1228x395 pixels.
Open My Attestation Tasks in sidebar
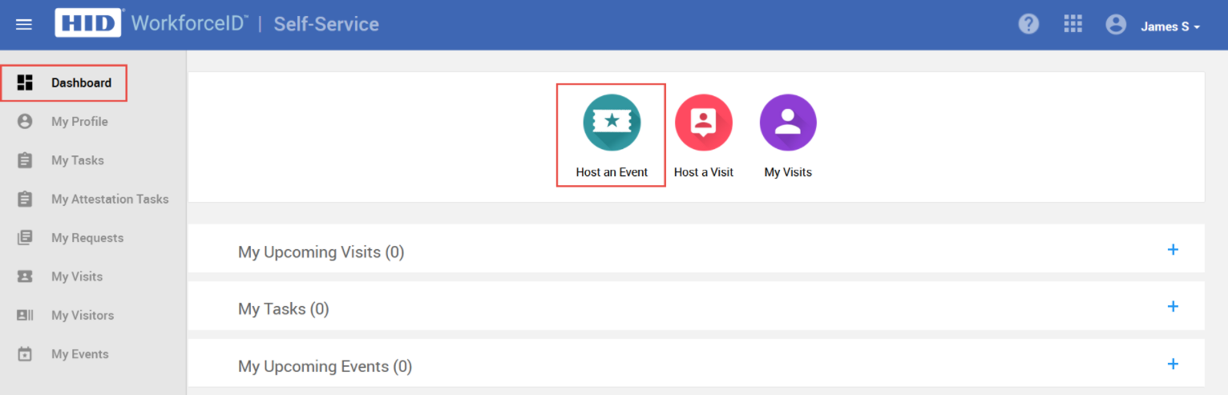(x=110, y=200)
